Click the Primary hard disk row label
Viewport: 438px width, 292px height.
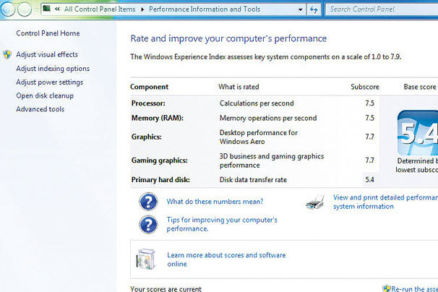coord(160,180)
